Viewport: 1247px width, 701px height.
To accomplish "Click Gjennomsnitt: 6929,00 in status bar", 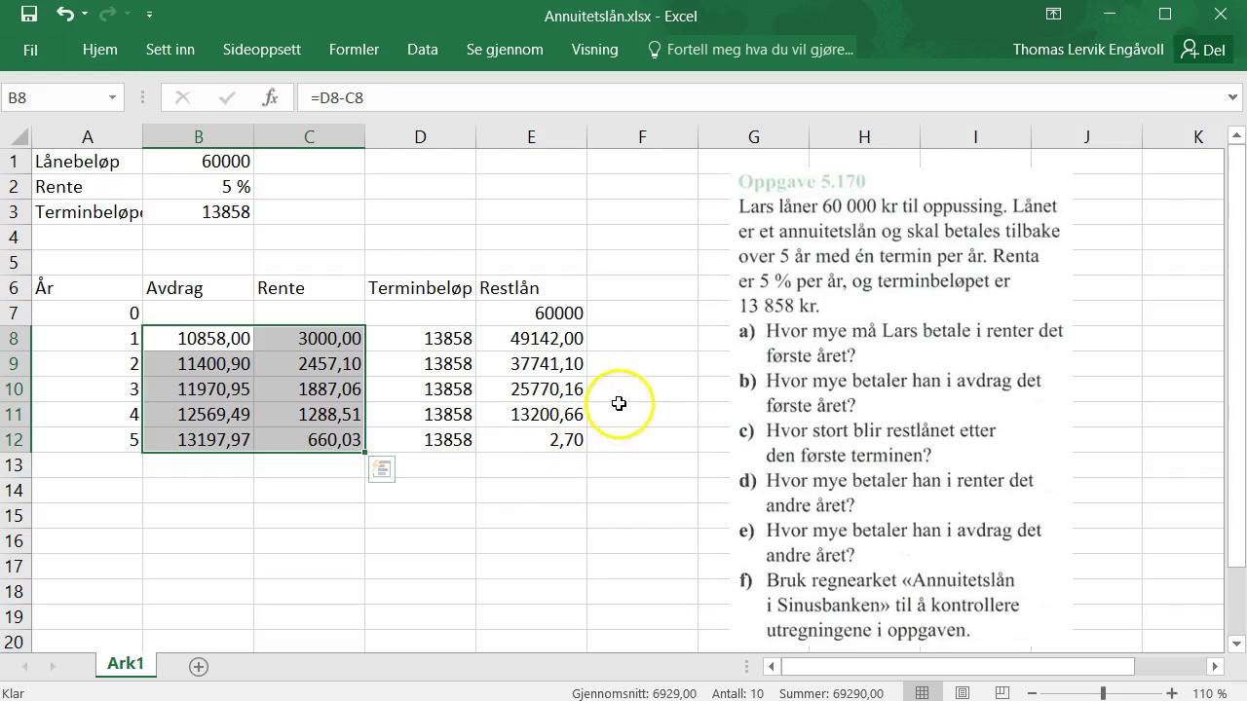I will [x=634, y=693].
